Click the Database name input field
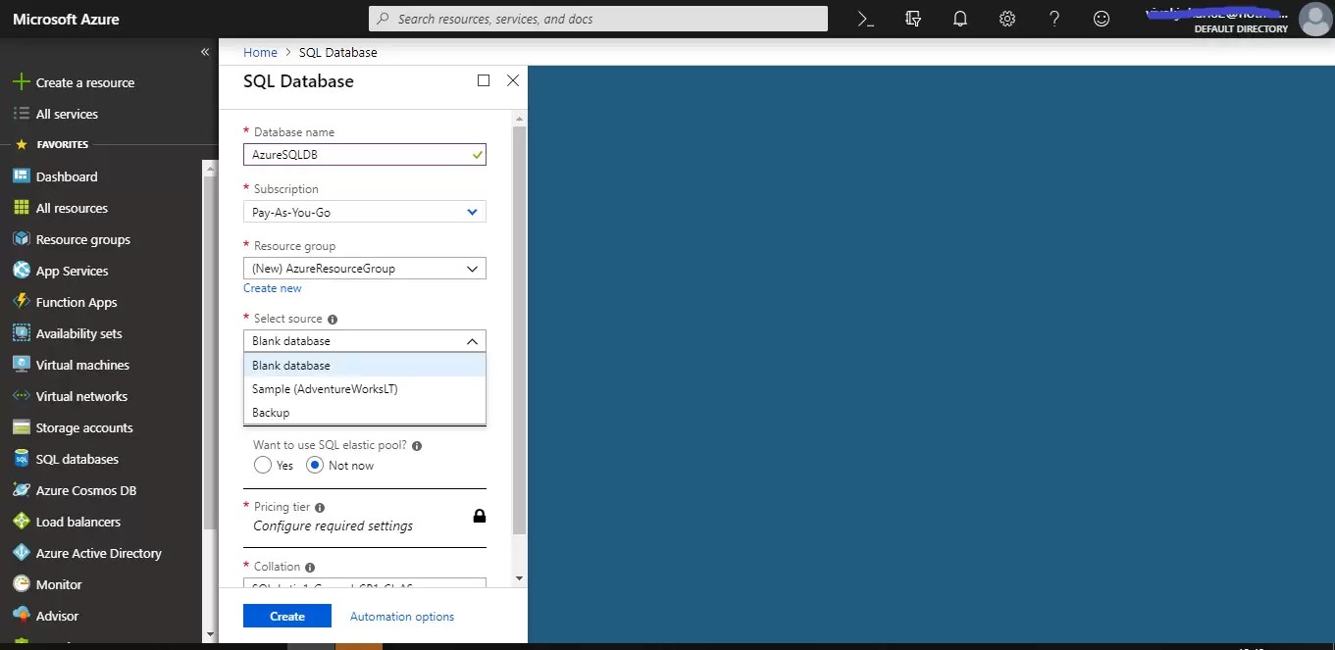The width and height of the screenshot is (1335, 650). pos(364,154)
